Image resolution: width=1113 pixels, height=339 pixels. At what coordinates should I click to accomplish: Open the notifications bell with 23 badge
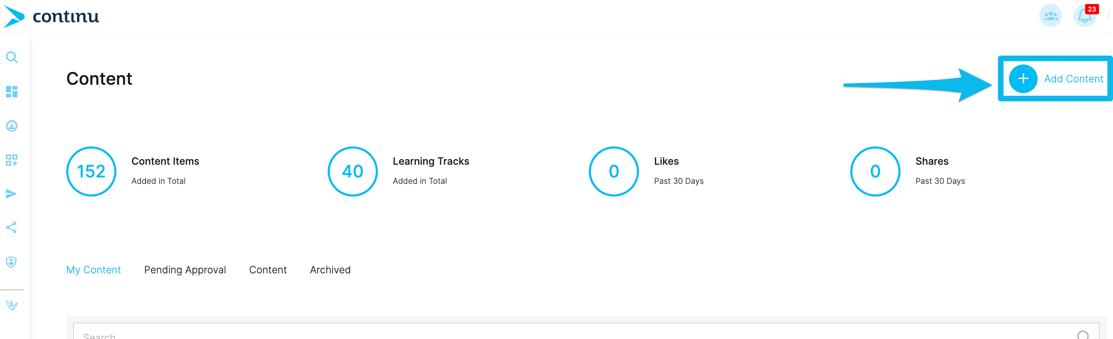1085,16
